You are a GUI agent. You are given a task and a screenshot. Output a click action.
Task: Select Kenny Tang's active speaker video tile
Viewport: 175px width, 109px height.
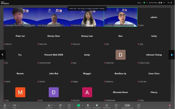(121, 17)
